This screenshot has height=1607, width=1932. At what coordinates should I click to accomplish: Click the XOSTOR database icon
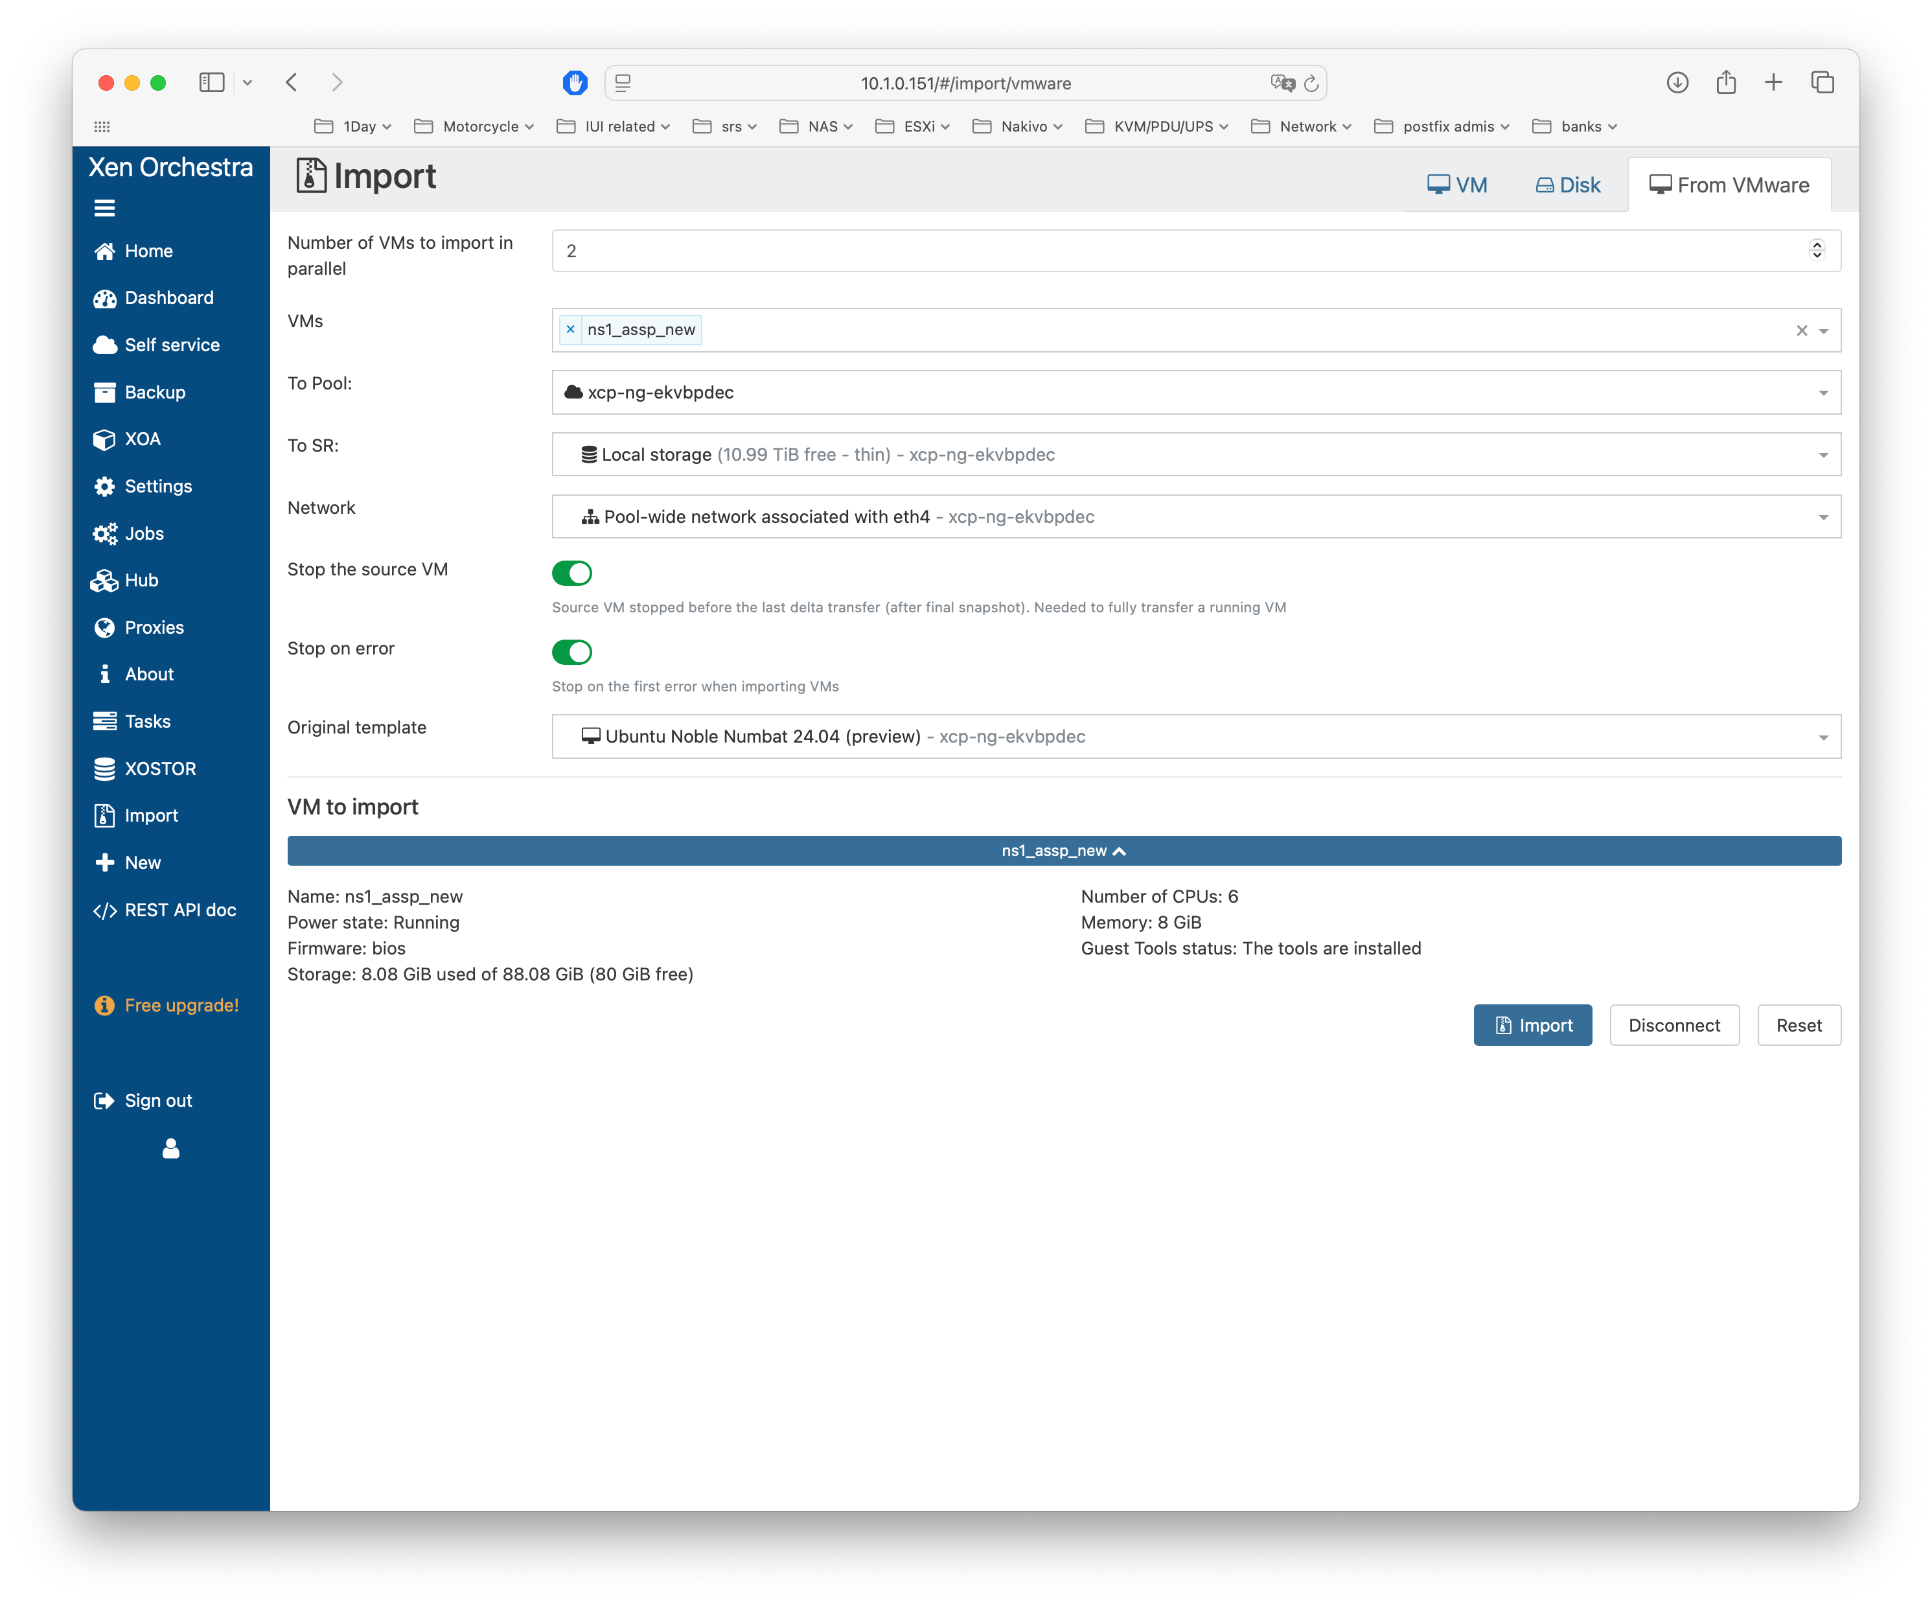[x=105, y=769]
